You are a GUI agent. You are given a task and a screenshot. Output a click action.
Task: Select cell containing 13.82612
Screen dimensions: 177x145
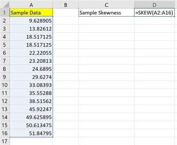pyautogui.click(x=31, y=29)
